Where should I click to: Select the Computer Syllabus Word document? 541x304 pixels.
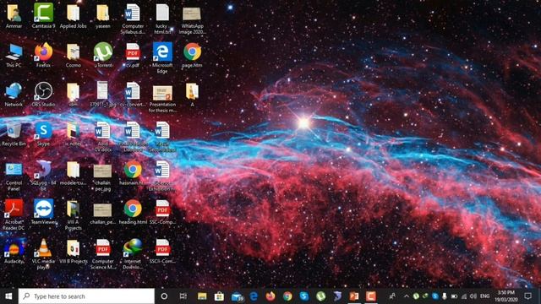click(x=133, y=19)
